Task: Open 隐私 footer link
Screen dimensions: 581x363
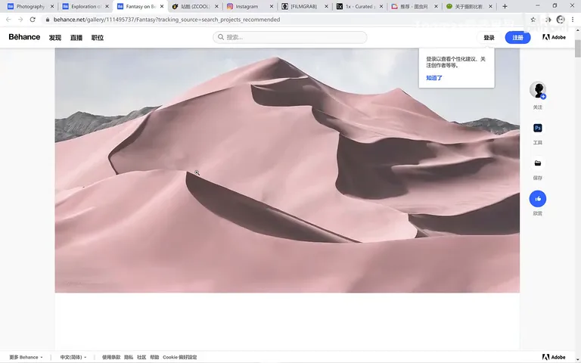Action: [129, 357]
